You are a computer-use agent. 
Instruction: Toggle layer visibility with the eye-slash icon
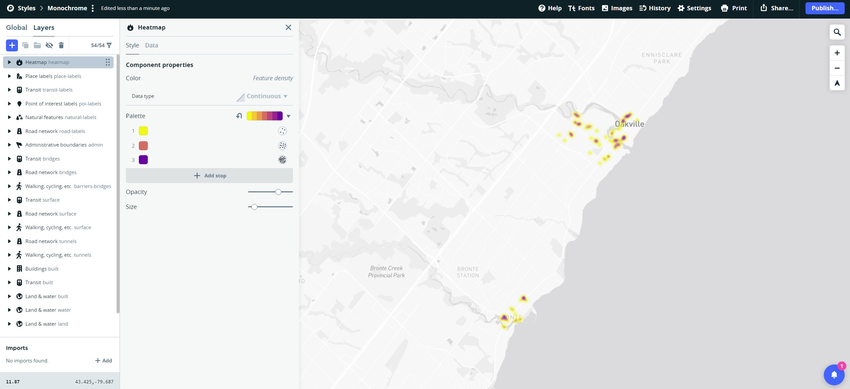point(49,45)
